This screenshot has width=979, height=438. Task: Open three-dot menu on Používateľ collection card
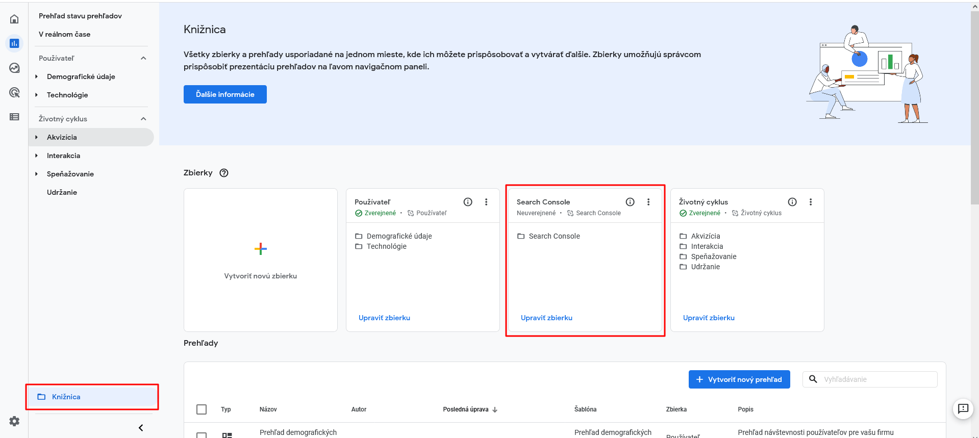486,202
